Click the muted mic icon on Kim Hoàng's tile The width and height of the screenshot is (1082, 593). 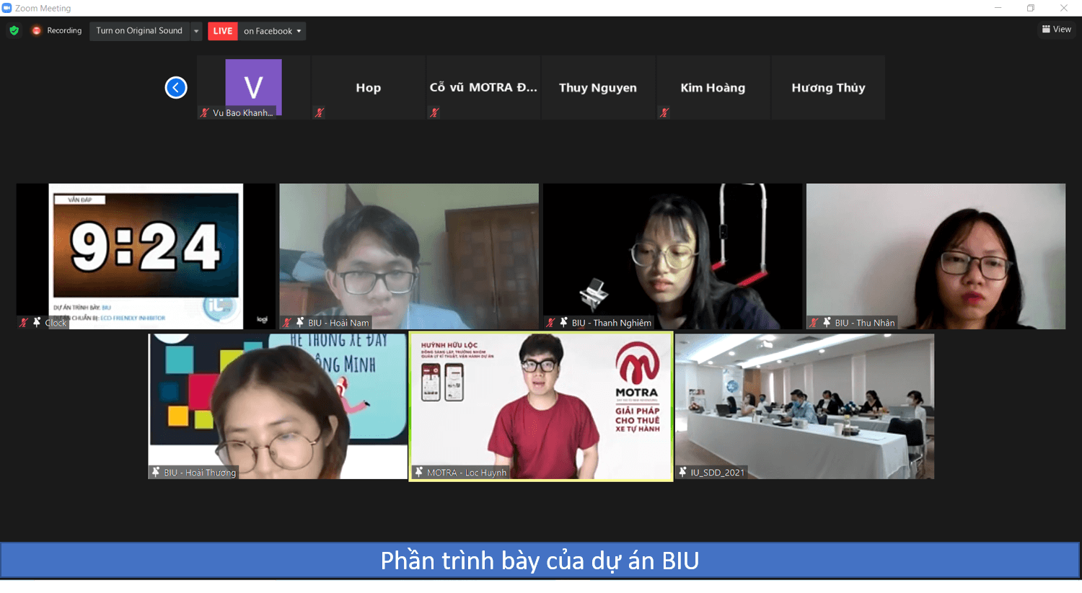tap(664, 112)
